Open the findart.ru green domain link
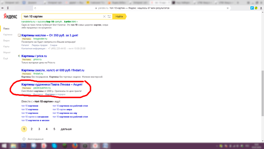The image size is (264, 149). [x=38, y=74]
